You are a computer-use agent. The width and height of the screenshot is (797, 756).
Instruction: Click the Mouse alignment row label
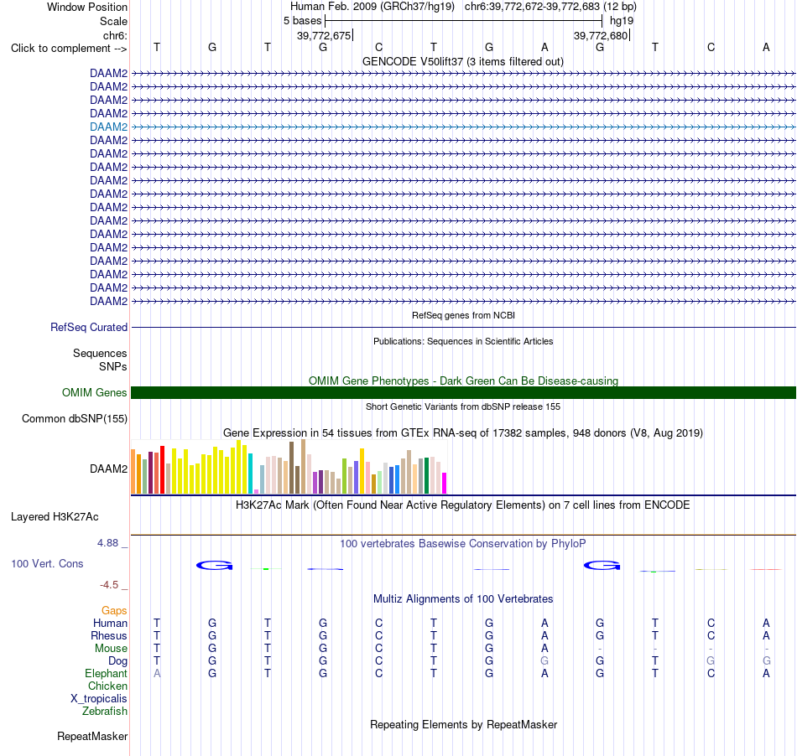tap(111, 649)
